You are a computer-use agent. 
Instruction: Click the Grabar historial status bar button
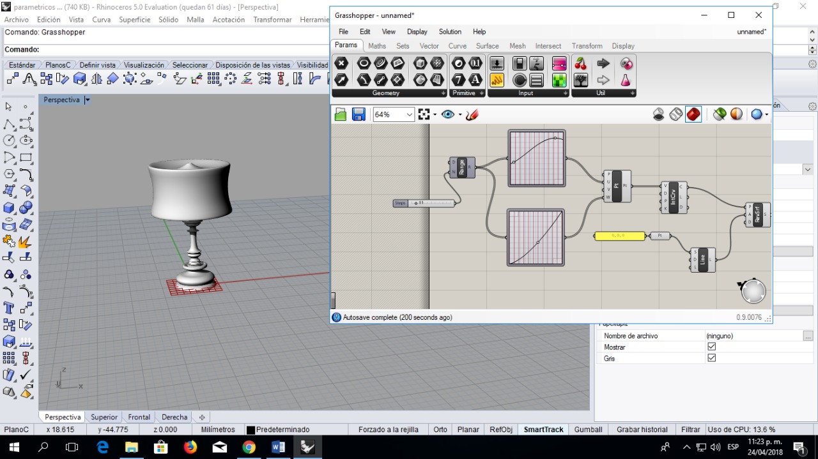coord(642,430)
